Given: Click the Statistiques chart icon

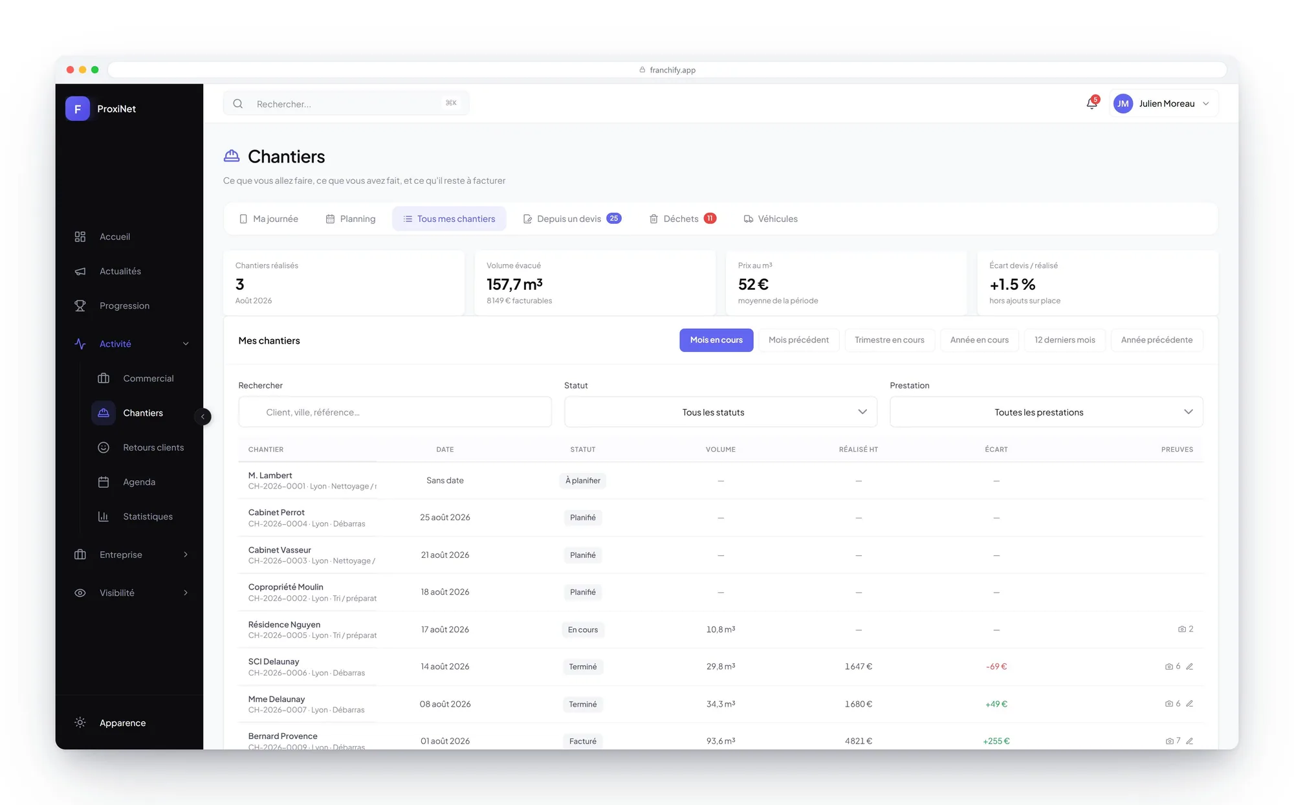Looking at the screenshot, I should tap(104, 516).
